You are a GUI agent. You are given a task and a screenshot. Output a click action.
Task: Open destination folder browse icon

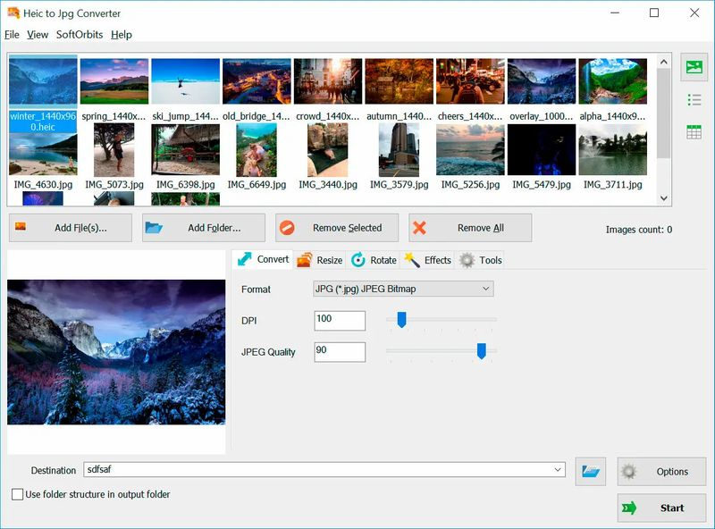pos(588,470)
